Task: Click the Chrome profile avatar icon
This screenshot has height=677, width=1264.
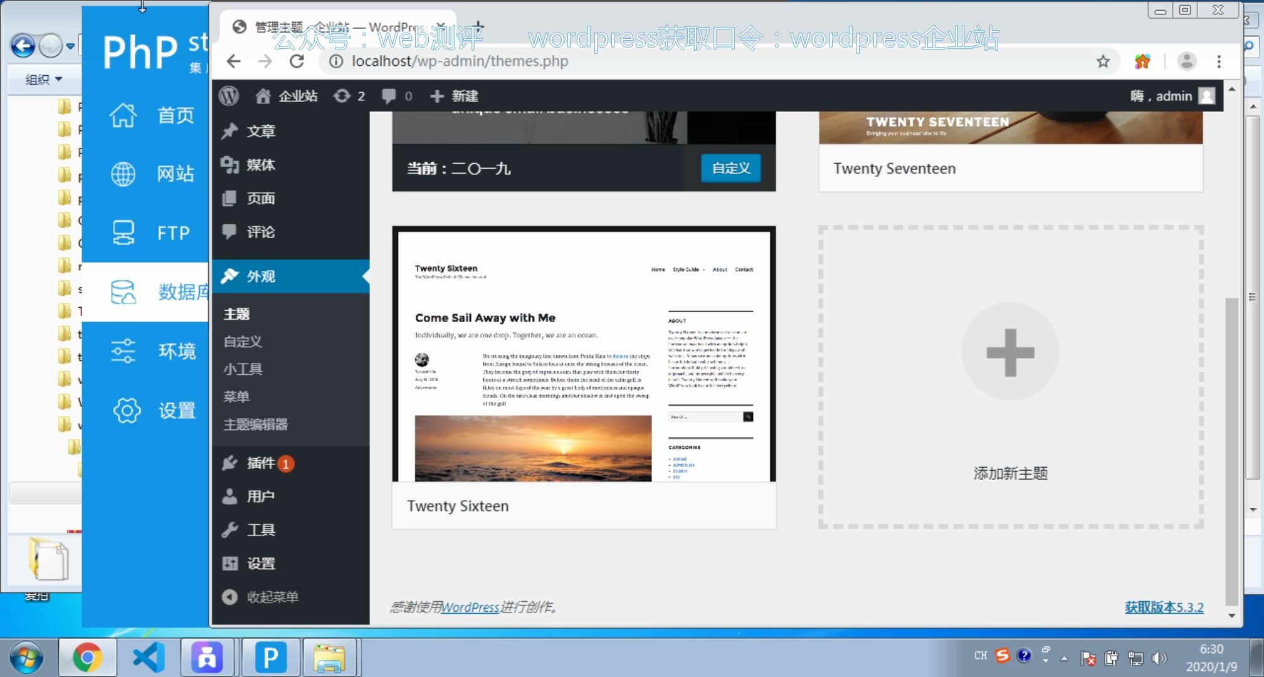Action: coord(1186,61)
